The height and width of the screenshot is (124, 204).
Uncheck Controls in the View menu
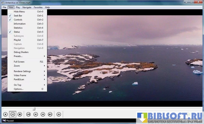pyautogui.click(x=18, y=20)
